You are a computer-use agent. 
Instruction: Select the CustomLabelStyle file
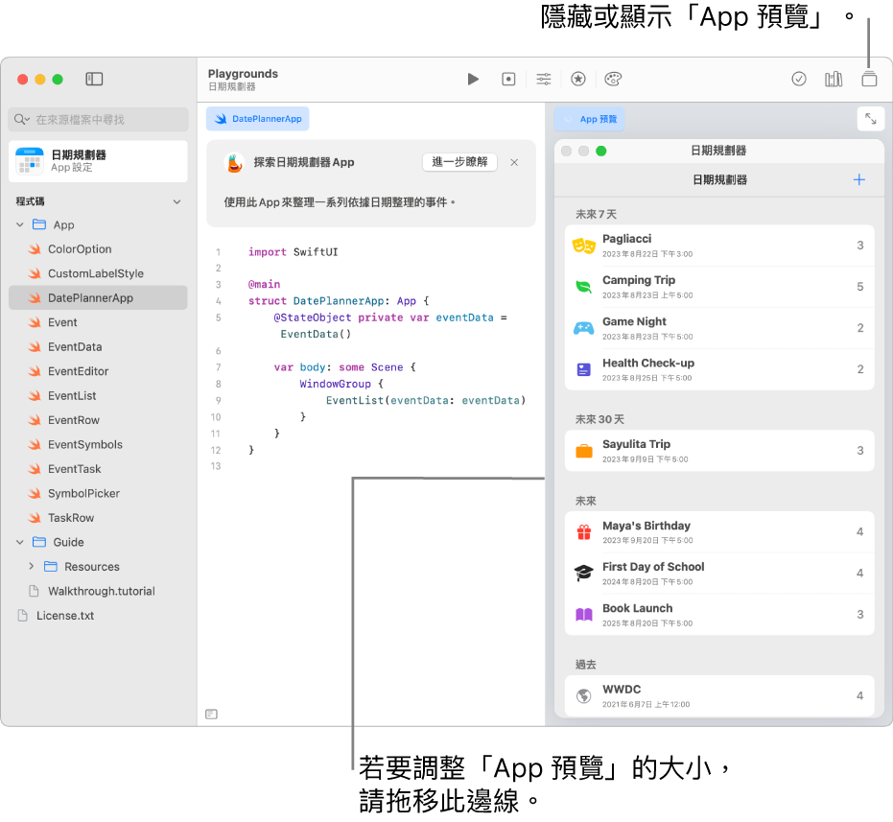point(98,273)
